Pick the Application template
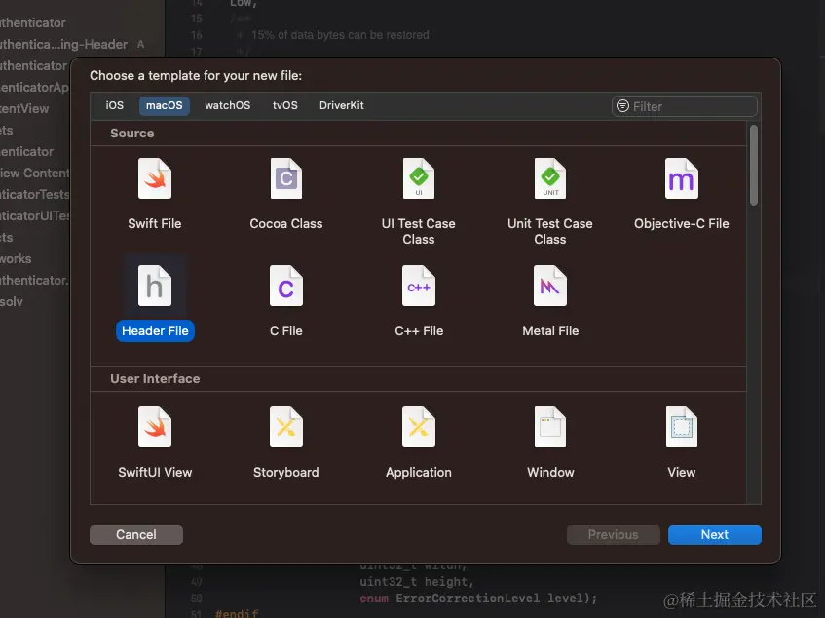 click(x=418, y=439)
